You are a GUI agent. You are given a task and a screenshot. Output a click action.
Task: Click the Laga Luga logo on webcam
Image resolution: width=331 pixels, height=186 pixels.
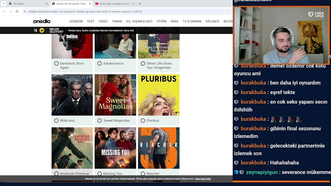pos(316,15)
